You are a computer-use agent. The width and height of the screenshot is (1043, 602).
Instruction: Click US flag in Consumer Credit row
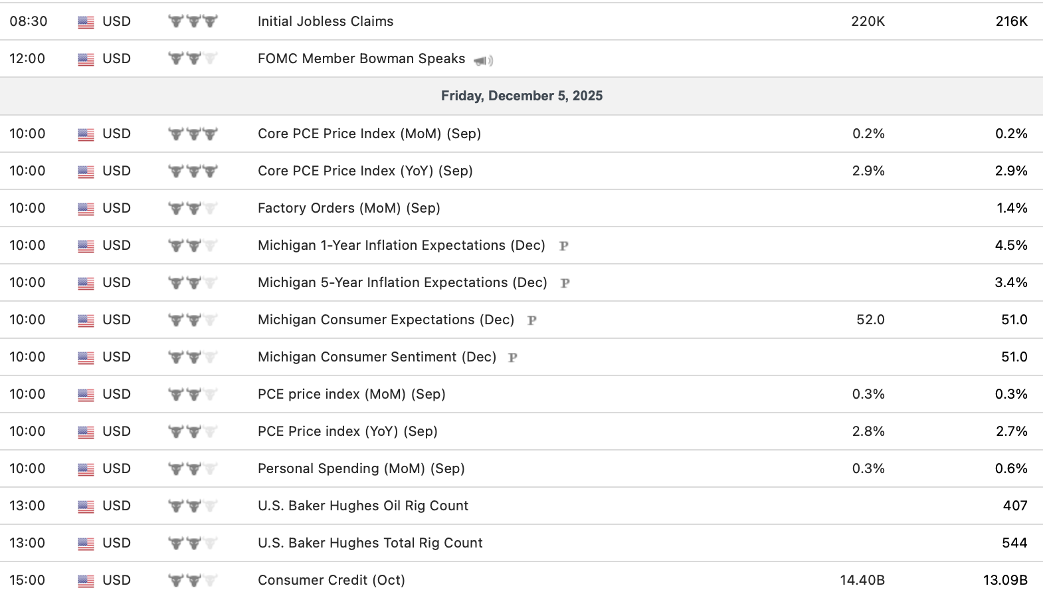[86, 581]
